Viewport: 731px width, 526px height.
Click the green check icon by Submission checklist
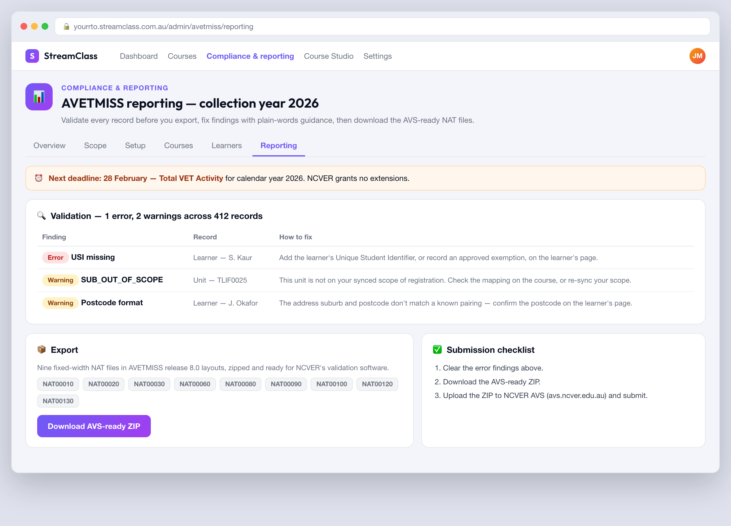point(437,349)
